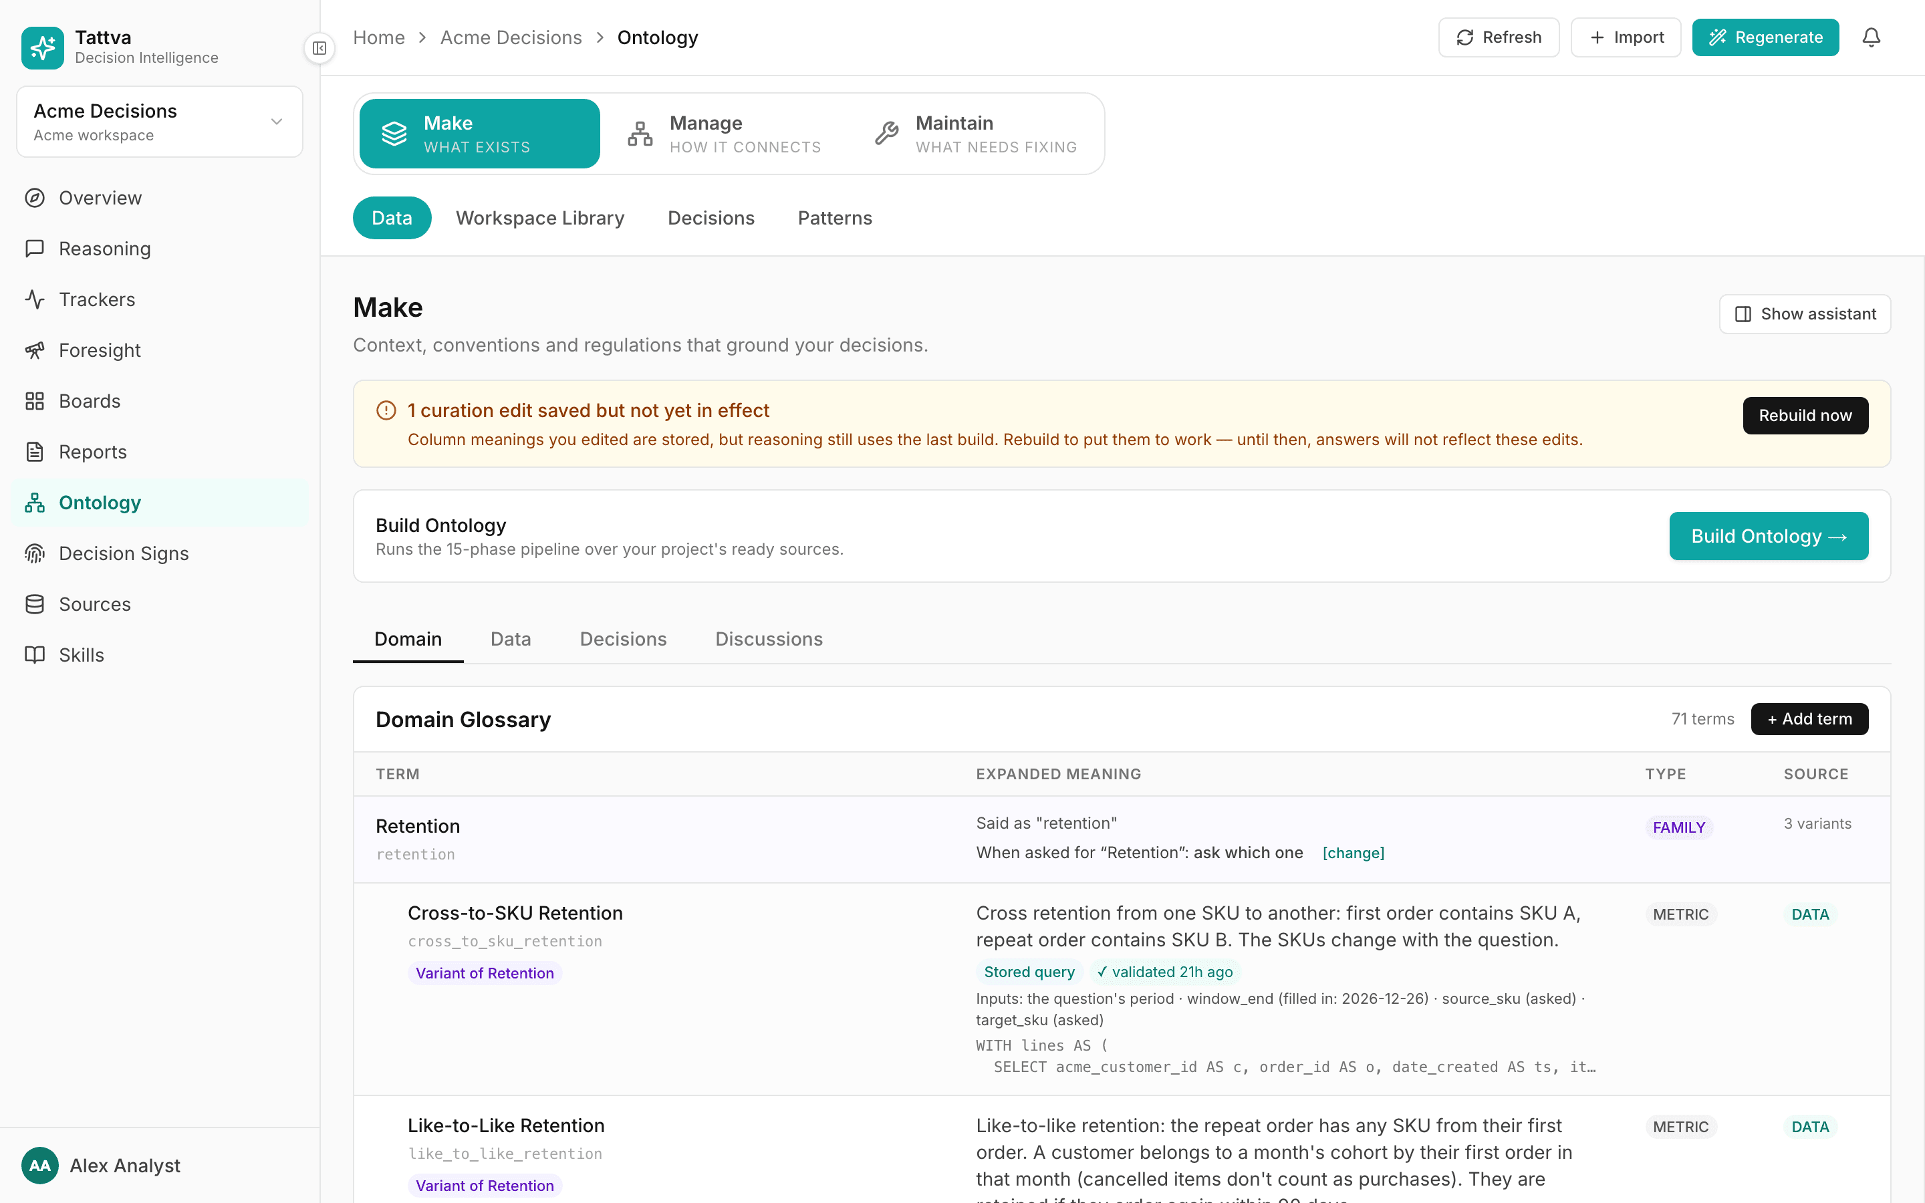Click the Boards grid icon
Screen dimensions: 1925x1203
pos(34,401)
